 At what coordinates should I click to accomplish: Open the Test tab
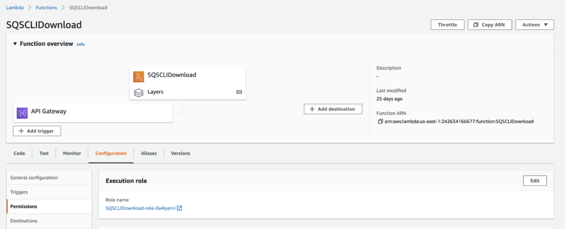pyautogui.click(x=44, y=153)
